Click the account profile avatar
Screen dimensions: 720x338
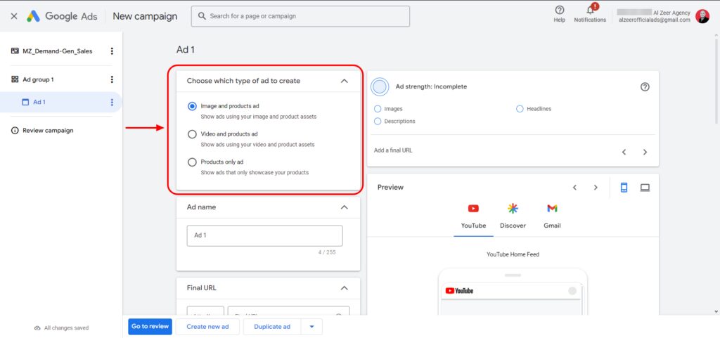tap(702, 16)
